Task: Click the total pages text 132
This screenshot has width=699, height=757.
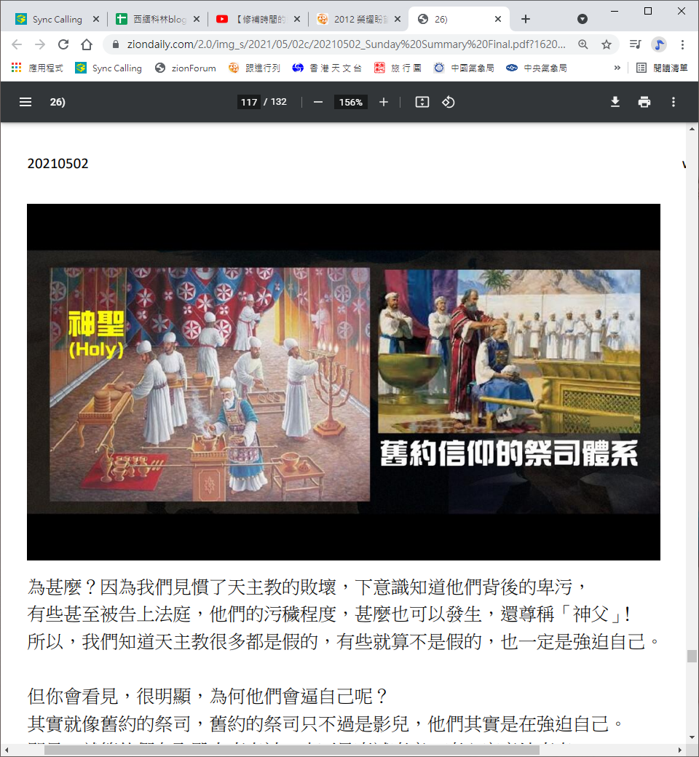Action: pos(279,102)
